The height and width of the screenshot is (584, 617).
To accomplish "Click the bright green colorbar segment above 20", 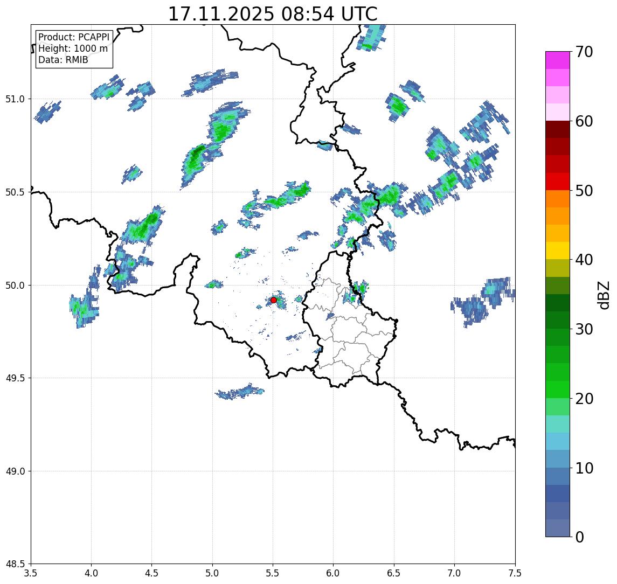I will pyautogui.click(x=558, y=389).
